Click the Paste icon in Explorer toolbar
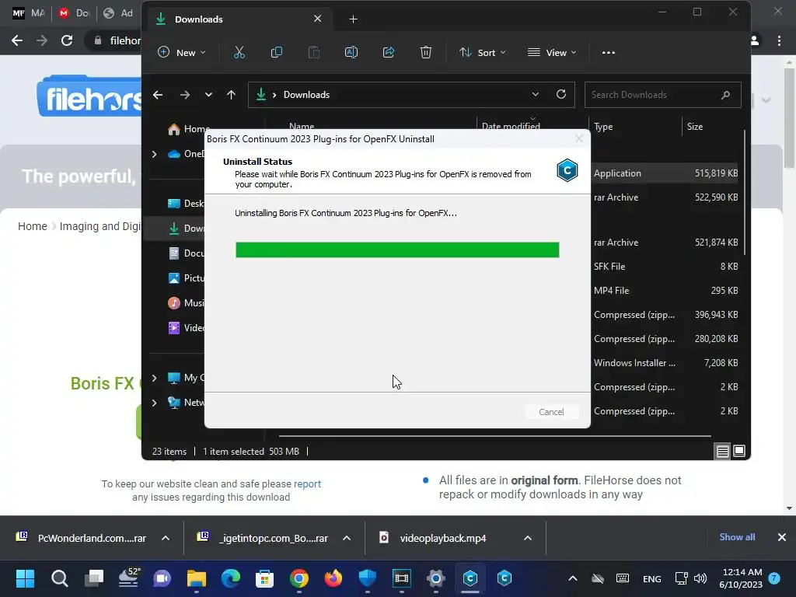Image resolution: width=796 pixels, height=597 pixels. click(x=314, y=52)
